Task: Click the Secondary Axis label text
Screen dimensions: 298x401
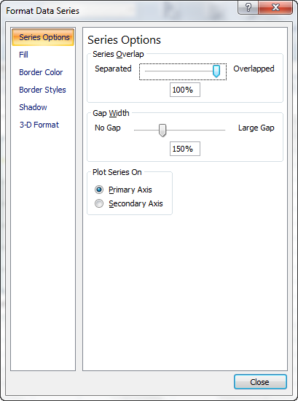Action: (136, 203)
